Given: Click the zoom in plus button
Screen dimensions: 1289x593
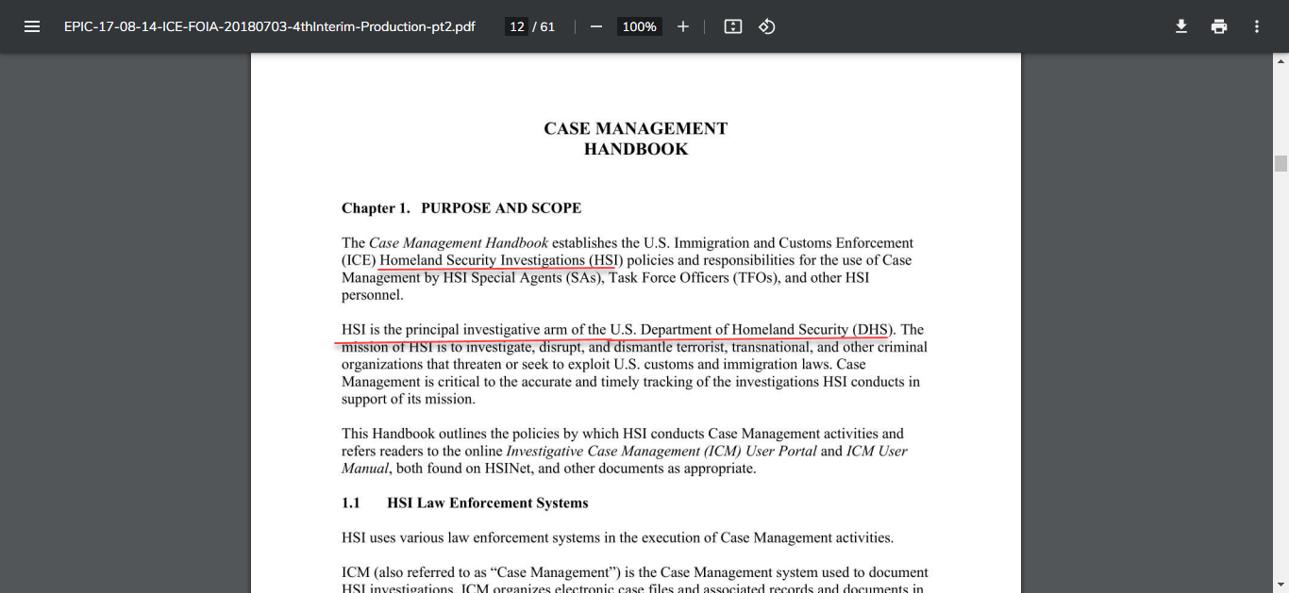Looking at the screenshot, I should coord(683,26).
